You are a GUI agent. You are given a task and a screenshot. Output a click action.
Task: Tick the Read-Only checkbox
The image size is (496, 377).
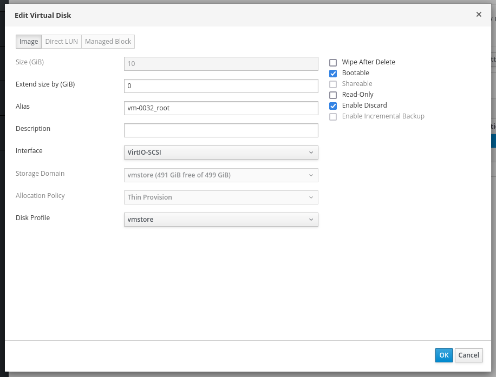point(333,95)
